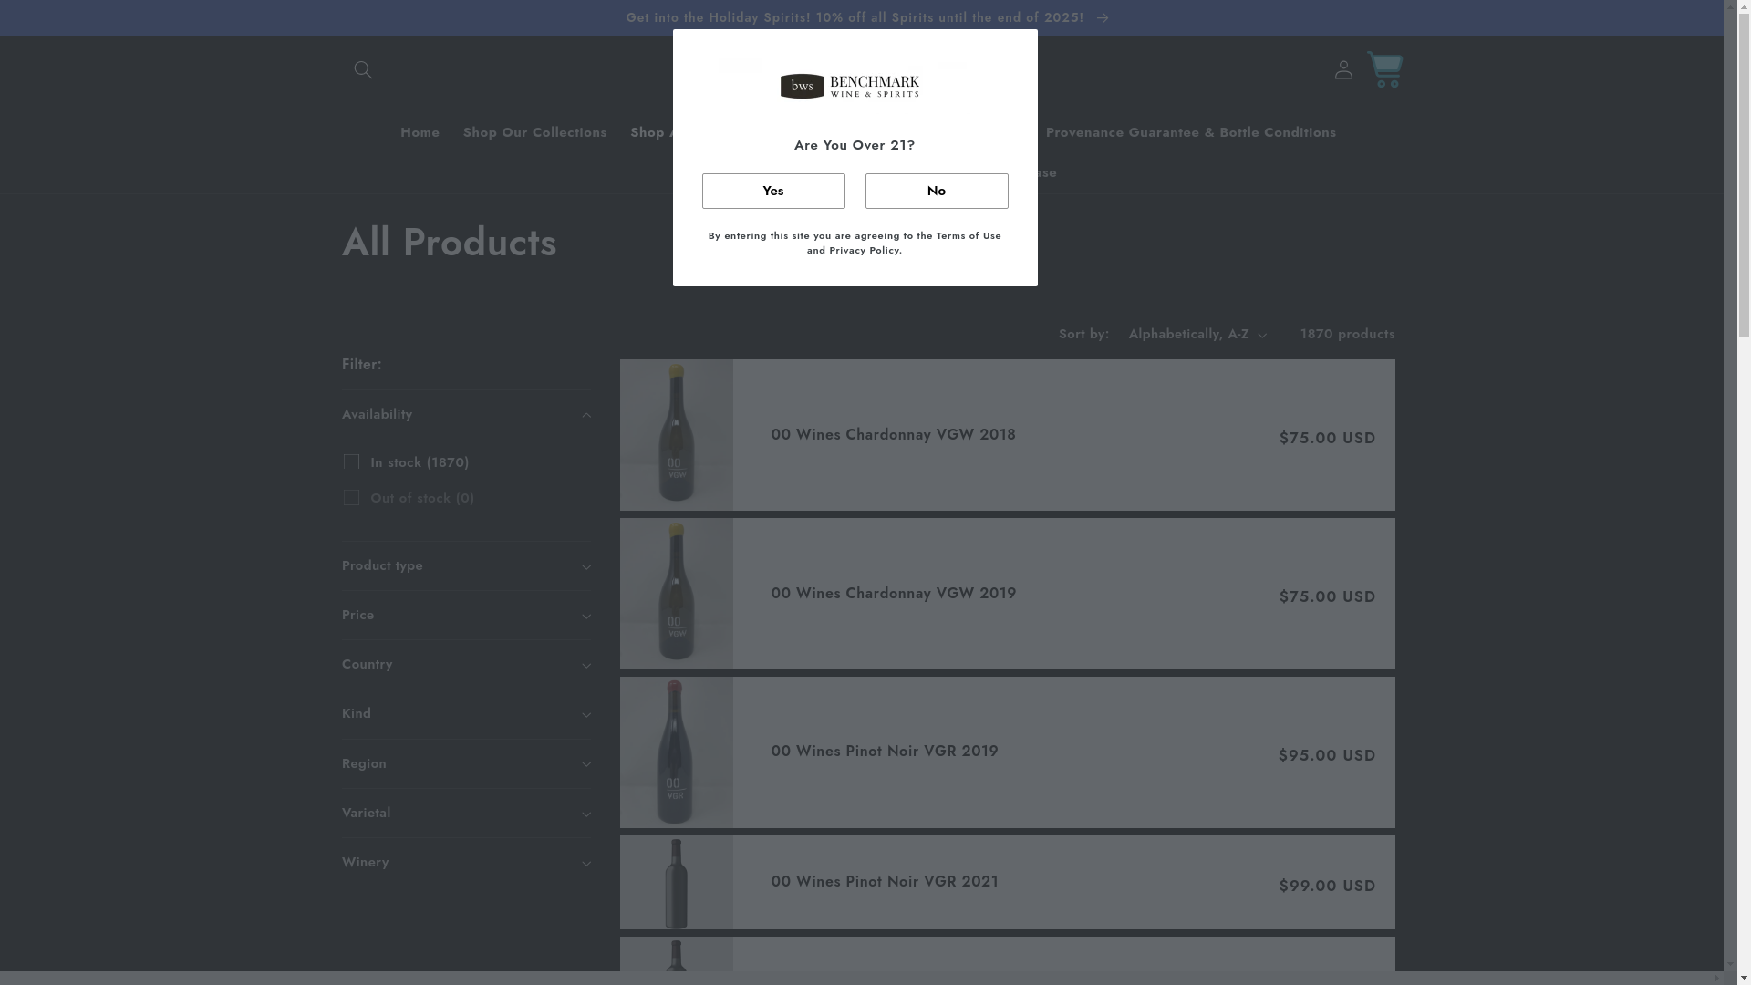Open 00 Wines Chardonnay VGW 2018 product

(x=893, y=435)
